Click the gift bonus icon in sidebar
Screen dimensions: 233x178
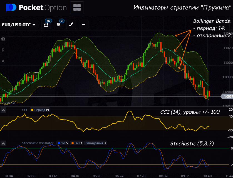click(3, 39)
